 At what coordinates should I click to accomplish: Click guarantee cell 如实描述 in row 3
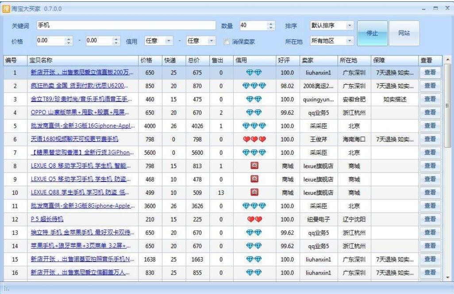(395, 99)
